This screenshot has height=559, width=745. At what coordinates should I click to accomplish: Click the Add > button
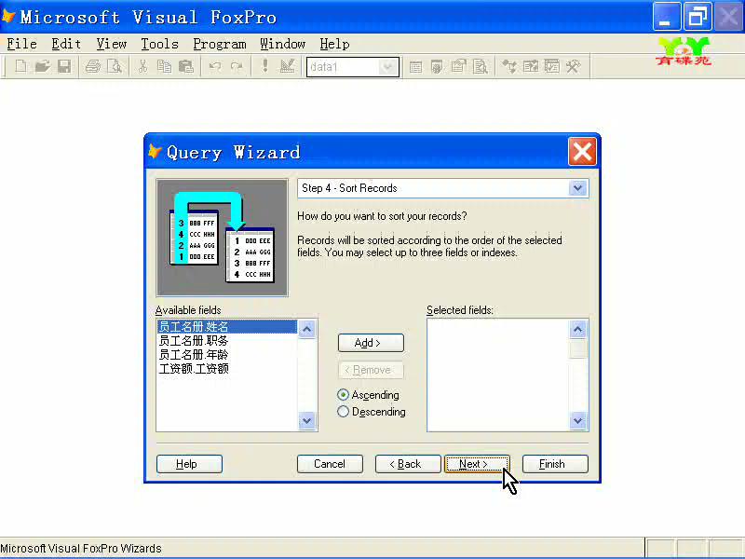[x=371, y=343]
